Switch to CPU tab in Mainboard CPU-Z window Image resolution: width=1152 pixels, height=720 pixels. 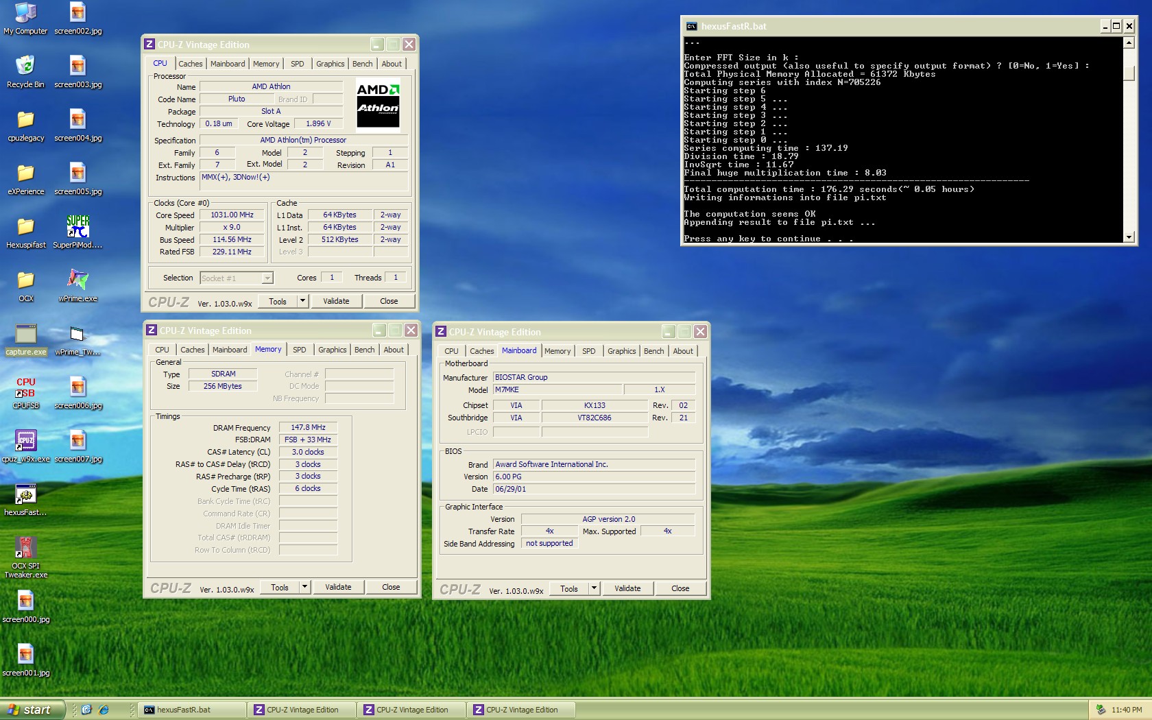tap(451, 351)
